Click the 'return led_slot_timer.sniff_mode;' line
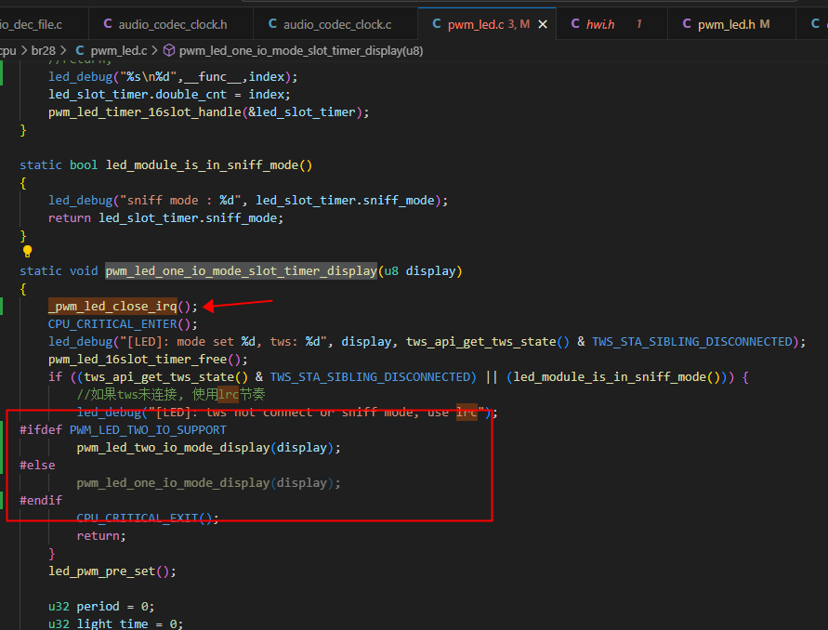The height and width of the screenshot is (630, 828). tap(165, 218)
